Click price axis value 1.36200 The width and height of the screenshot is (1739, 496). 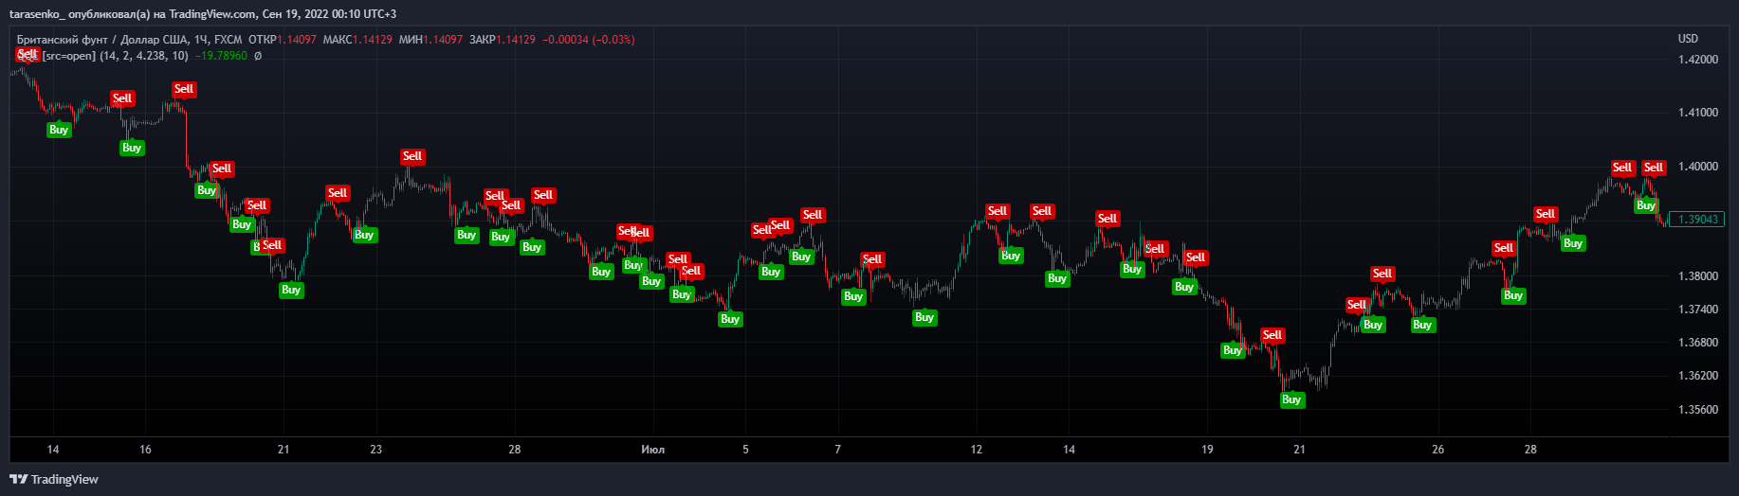pyautogui.click(x=1697, y=376)
